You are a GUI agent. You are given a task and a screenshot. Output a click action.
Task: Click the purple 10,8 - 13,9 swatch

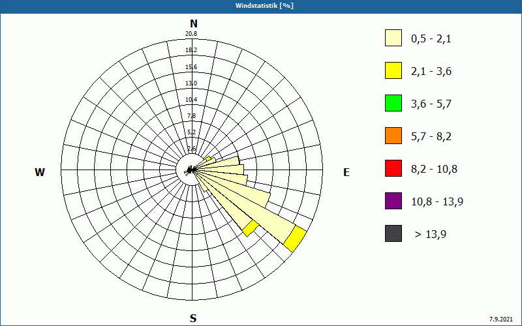click(x=393, y=201)
